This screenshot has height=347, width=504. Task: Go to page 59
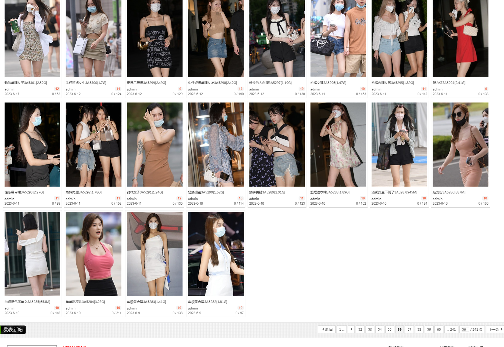(x=429, y=329)
